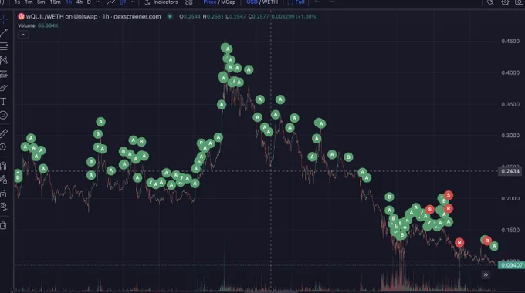Choose the candlestick chart type icon
525x293 pixels.
tap(124, 2)
